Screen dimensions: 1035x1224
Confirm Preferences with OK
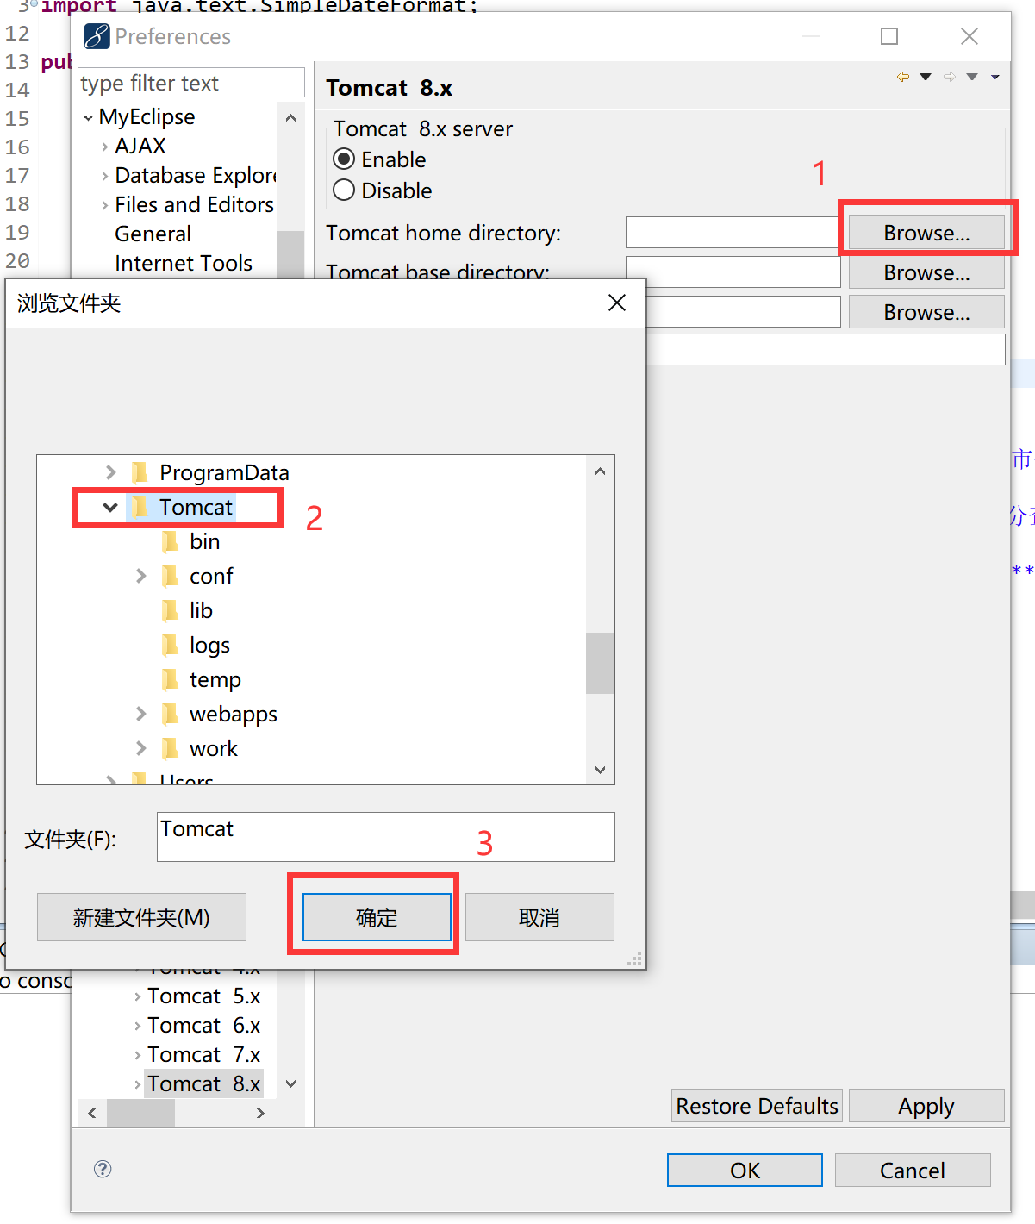click(745, 1171)
